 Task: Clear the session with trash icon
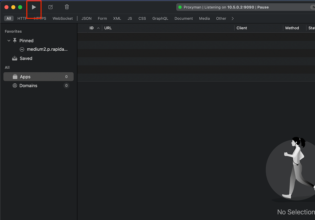click(x=67, y=7)
